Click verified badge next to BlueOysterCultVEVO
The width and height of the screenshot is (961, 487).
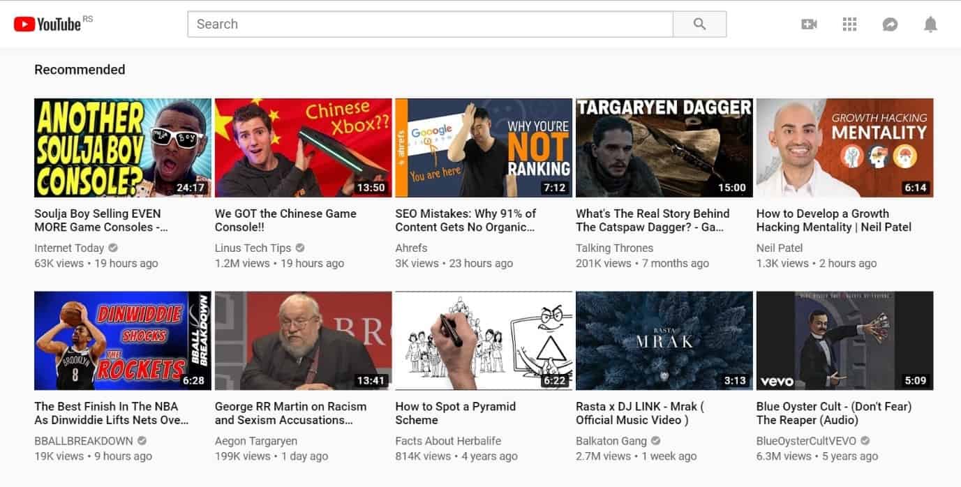tap(865, 440)
